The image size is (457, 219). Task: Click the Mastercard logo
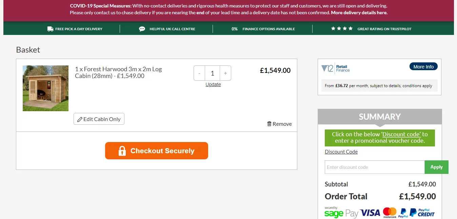(x=390, y=213)
